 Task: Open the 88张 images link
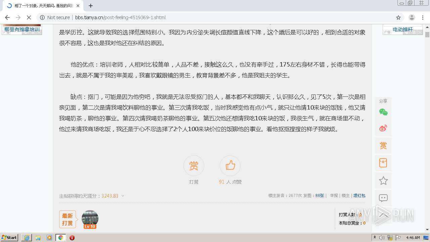coord(320,195)
